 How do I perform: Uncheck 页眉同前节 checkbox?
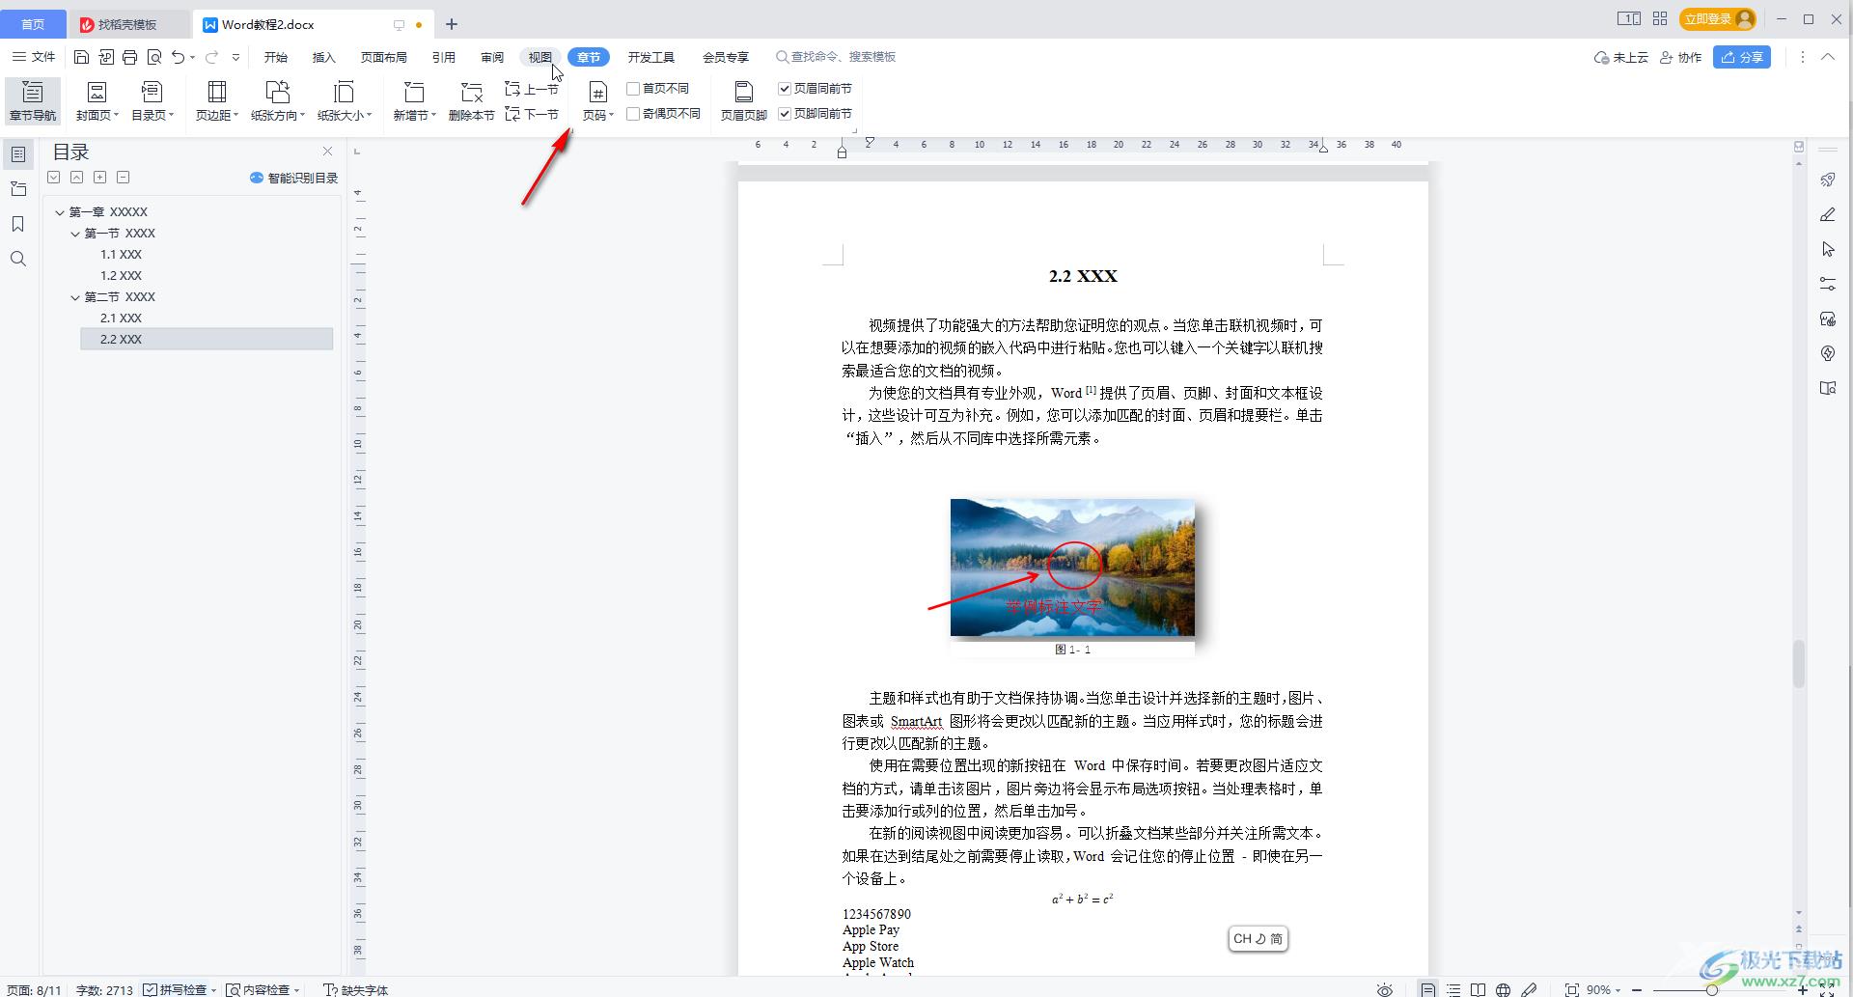[785, 89]
